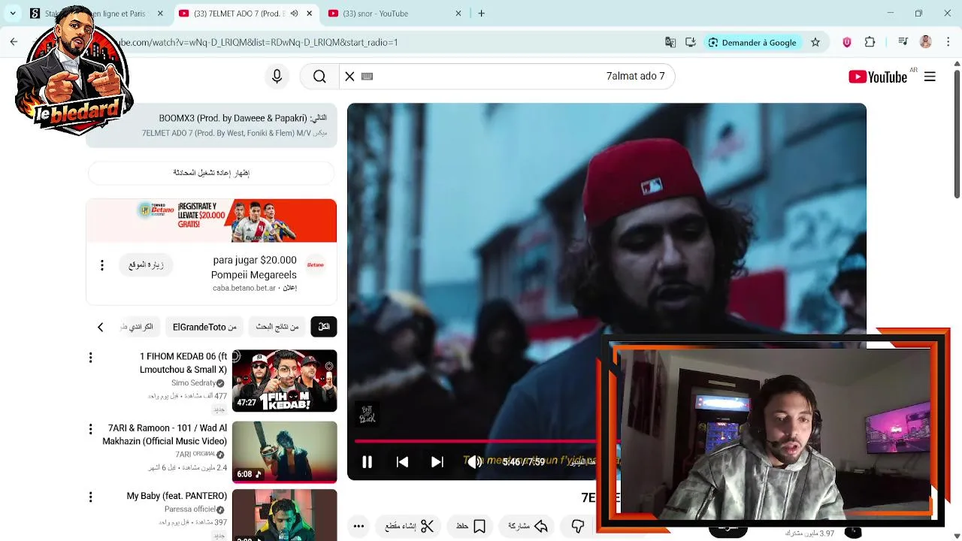Open the '7ARI & Ramoon - 101' thumbnail
The image size is (962, 541).
click(x=284, y=452)
